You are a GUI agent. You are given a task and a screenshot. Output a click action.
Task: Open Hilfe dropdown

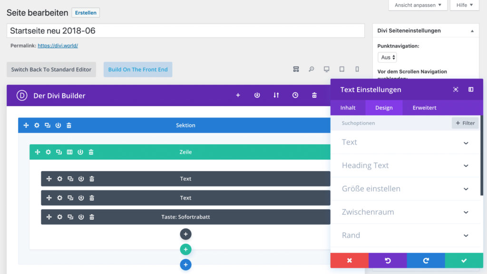tap(465, 5)
